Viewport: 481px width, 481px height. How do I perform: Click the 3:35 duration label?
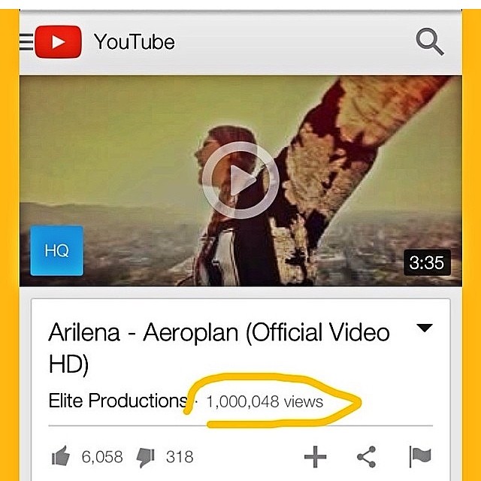coord(427,262)
